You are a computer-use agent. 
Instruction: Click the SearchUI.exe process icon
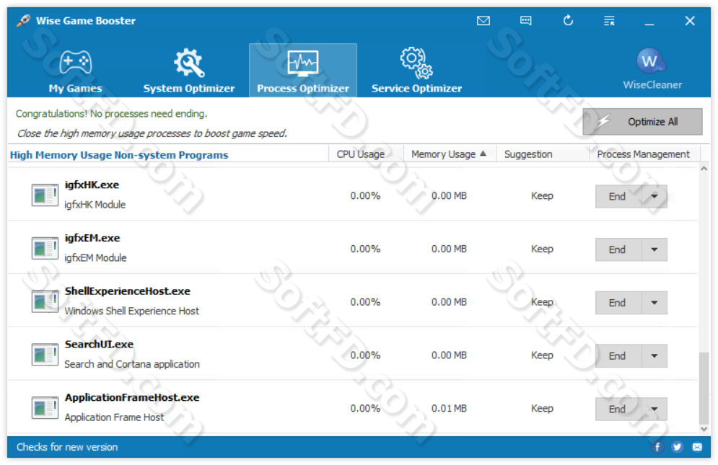coord(45,355)
